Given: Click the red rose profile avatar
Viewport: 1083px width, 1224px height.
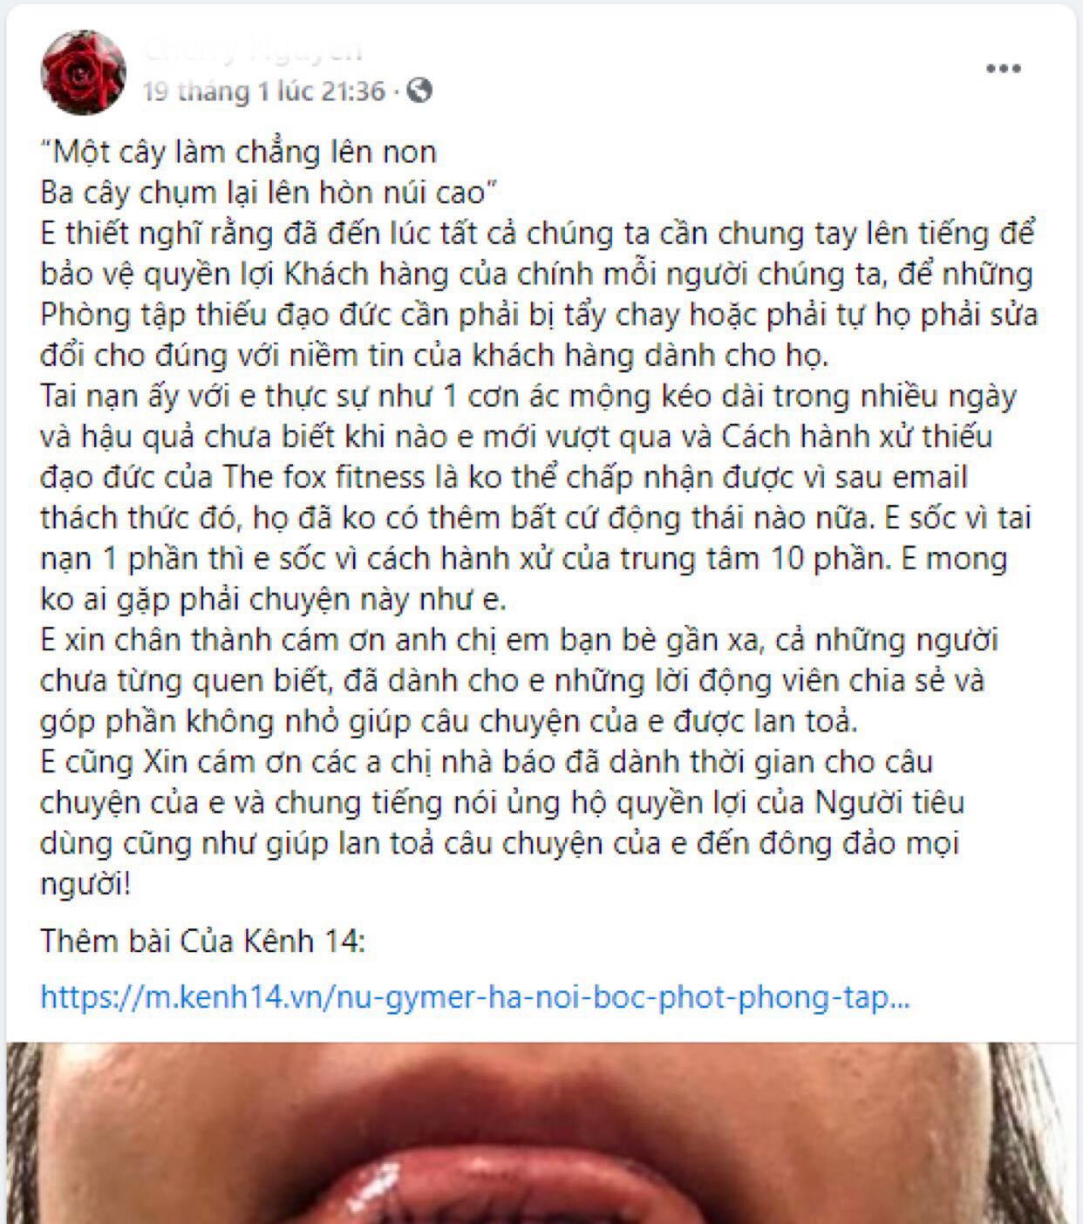Looking at the screenshot, I should click(83, 72).
